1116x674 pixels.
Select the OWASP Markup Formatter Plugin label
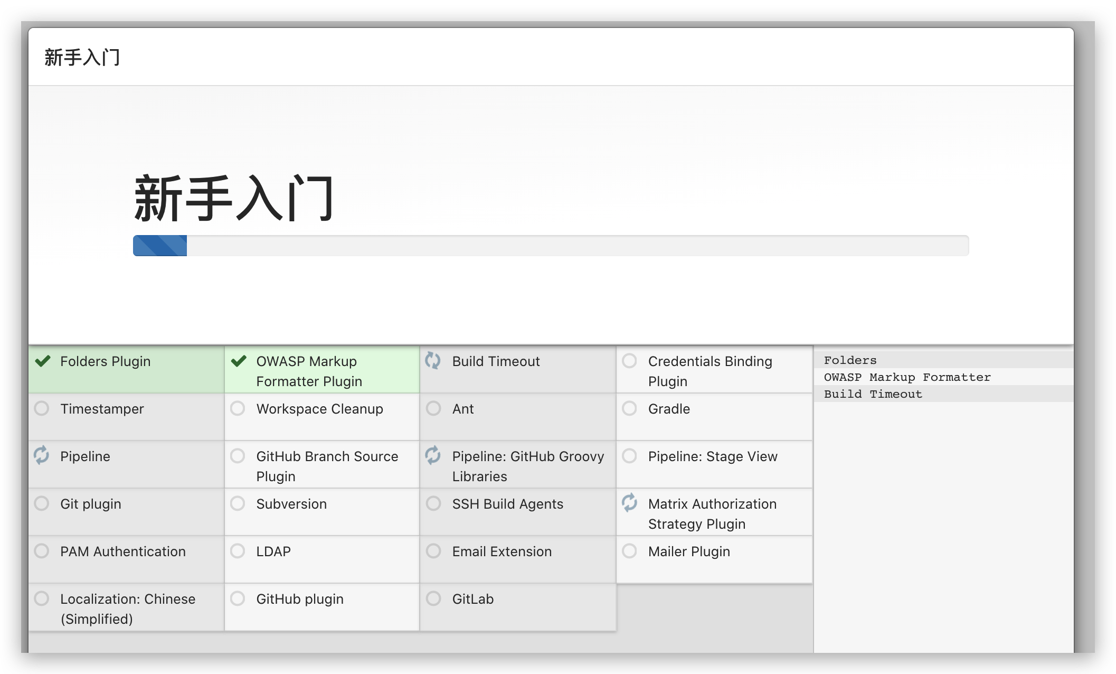(309, 371)
